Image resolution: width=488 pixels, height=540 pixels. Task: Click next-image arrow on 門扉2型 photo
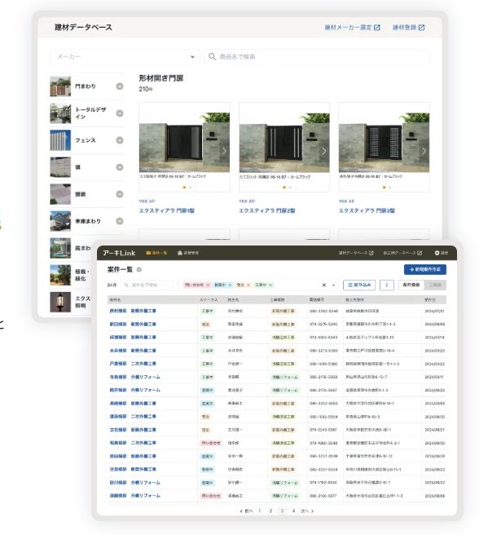coord(324,151)
